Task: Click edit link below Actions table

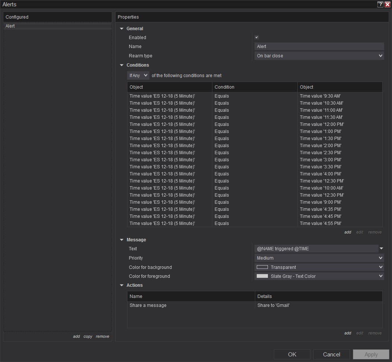Action: pos(360,333)
